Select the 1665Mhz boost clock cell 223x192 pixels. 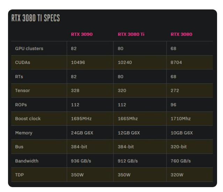click(x=128, y=119)
